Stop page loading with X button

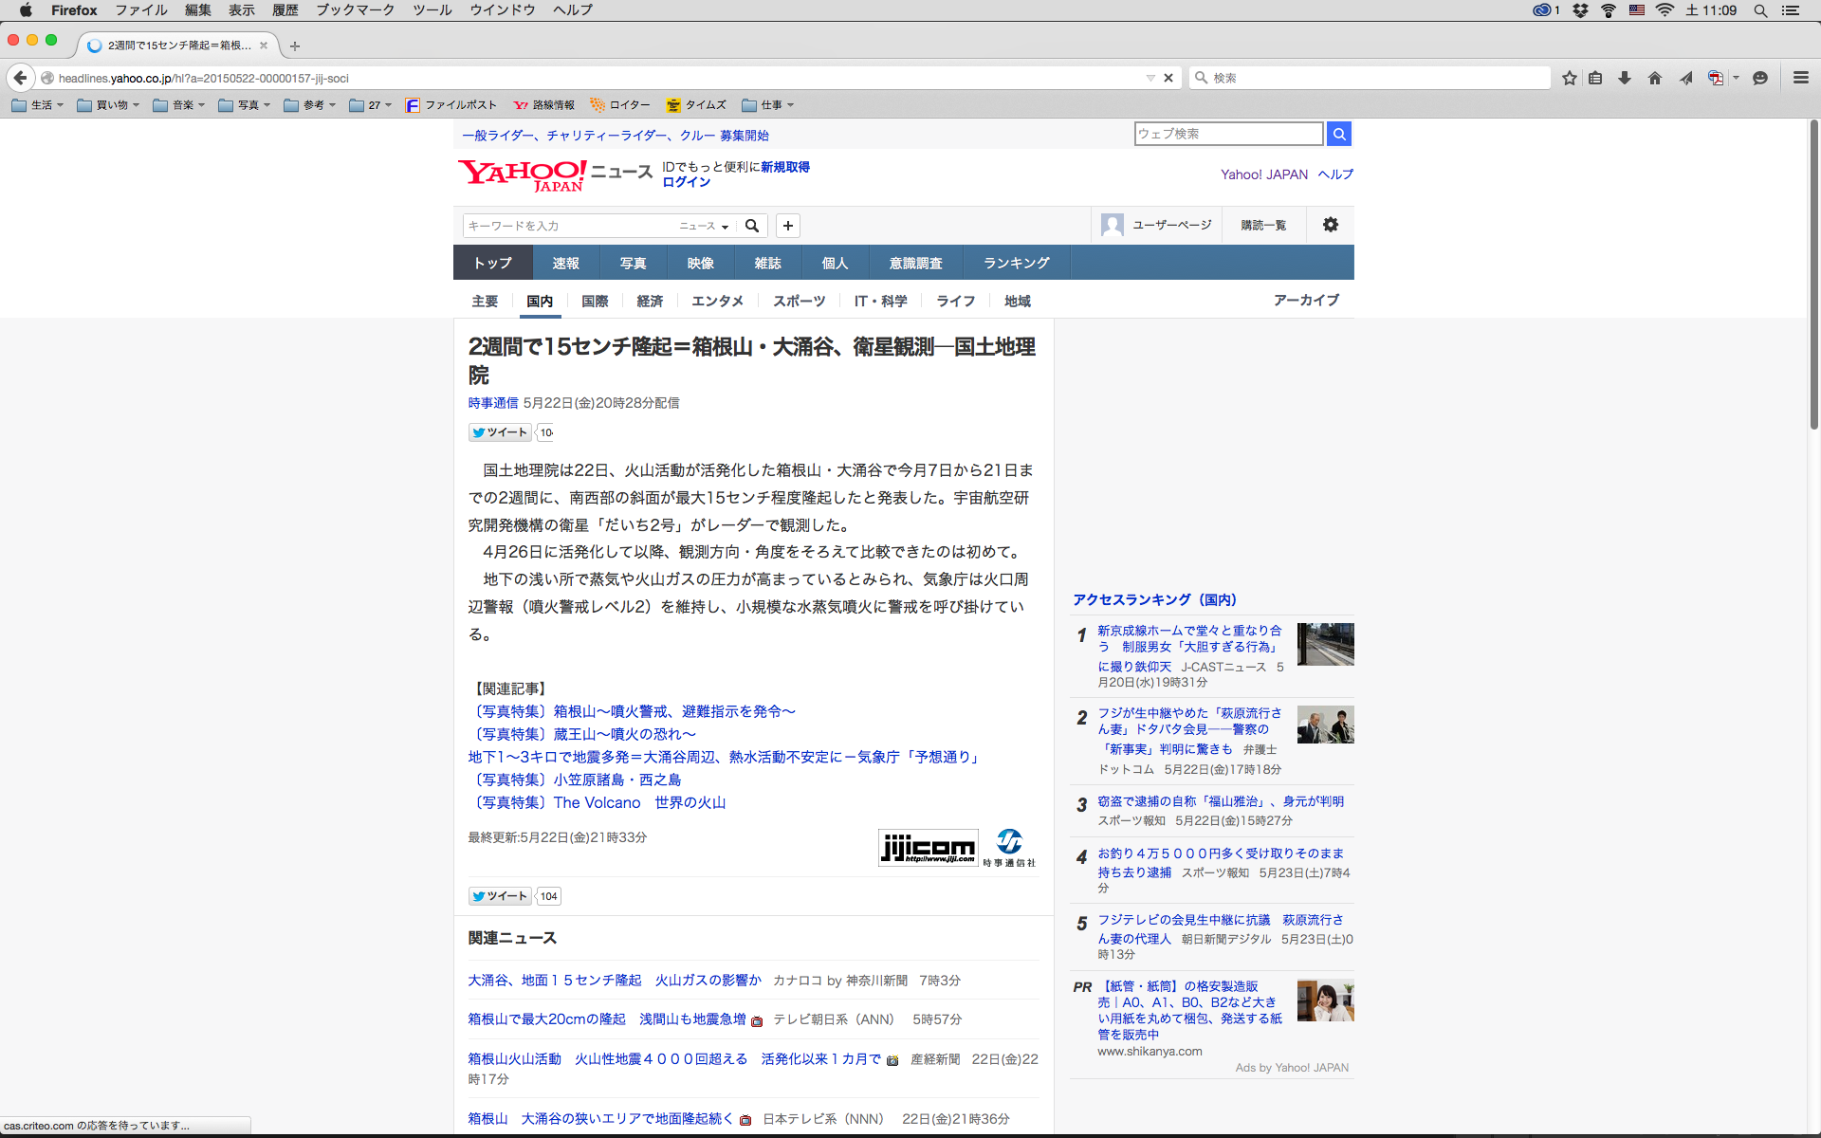pos(1168,78)
